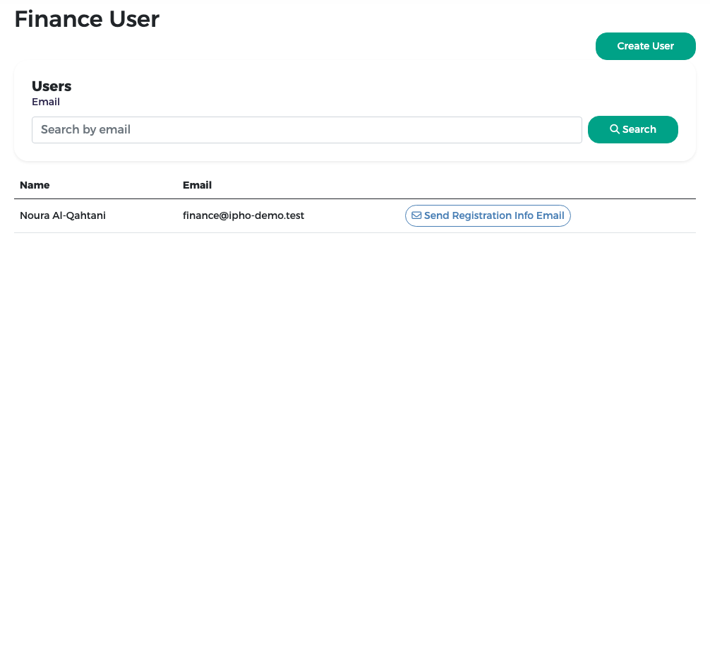Click the Users section heading

(x=52, y=86)
